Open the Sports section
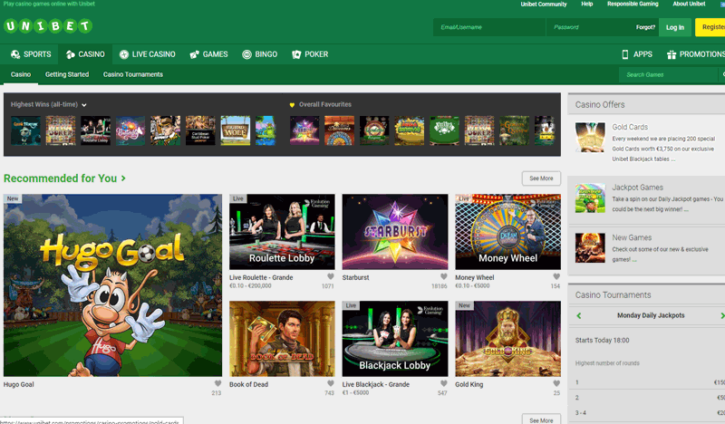725x424 pixels. pos(31,54)
